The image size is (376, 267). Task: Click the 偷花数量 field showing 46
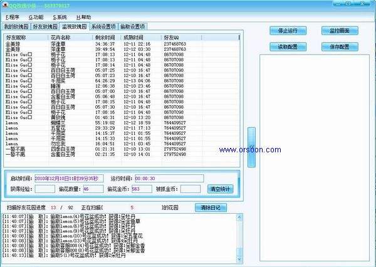coord(93,189)
